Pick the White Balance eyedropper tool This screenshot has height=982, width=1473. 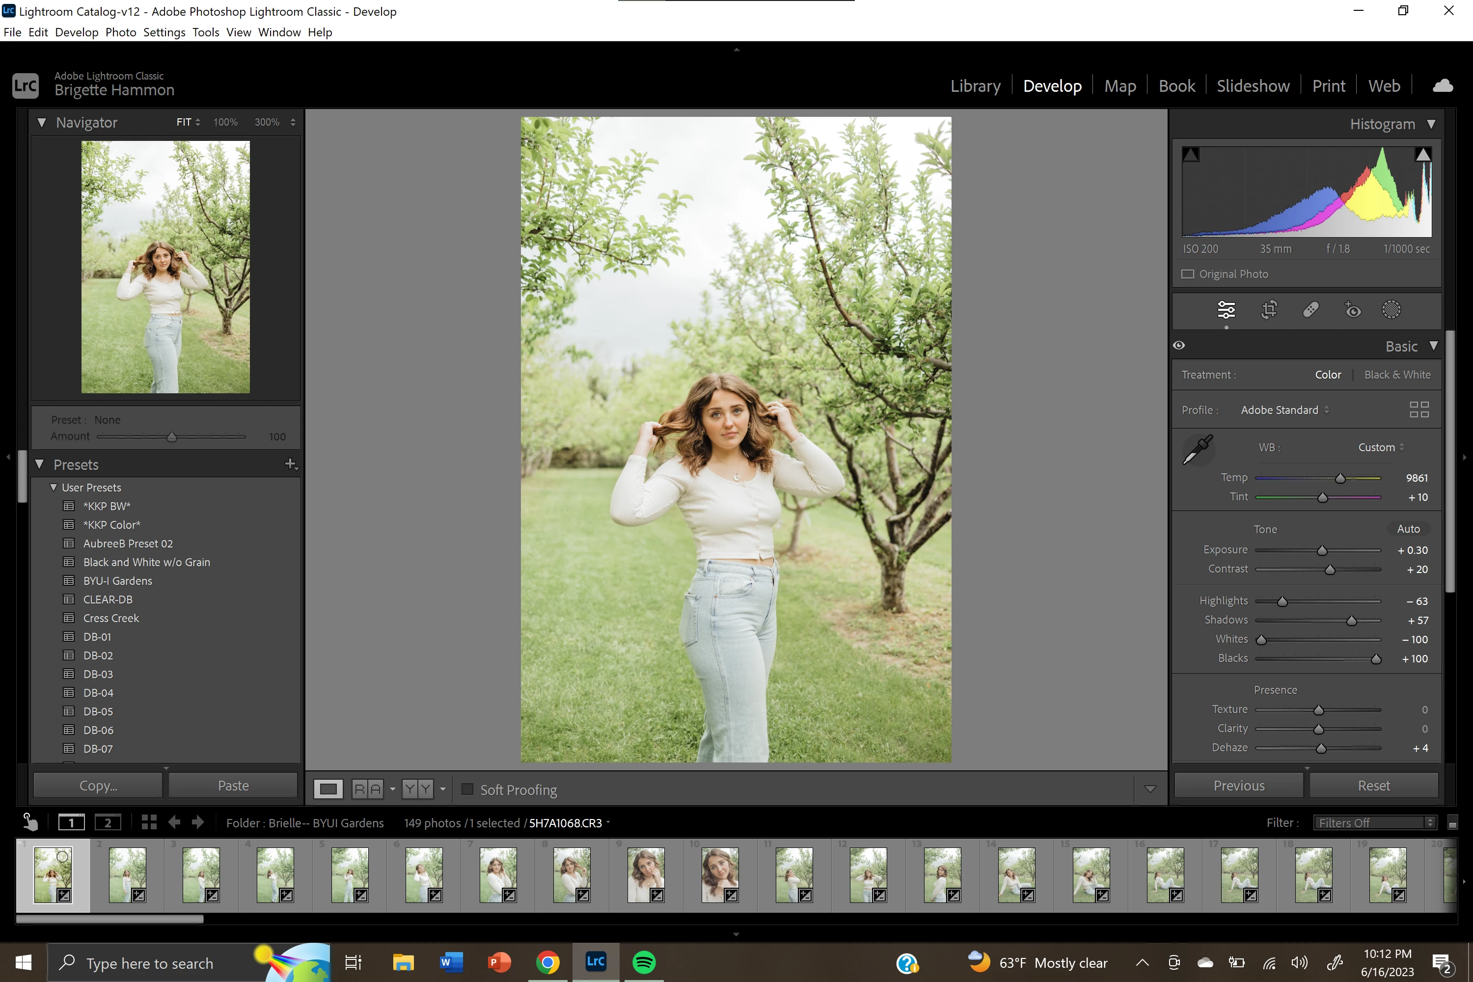[x=1198, y=449]
